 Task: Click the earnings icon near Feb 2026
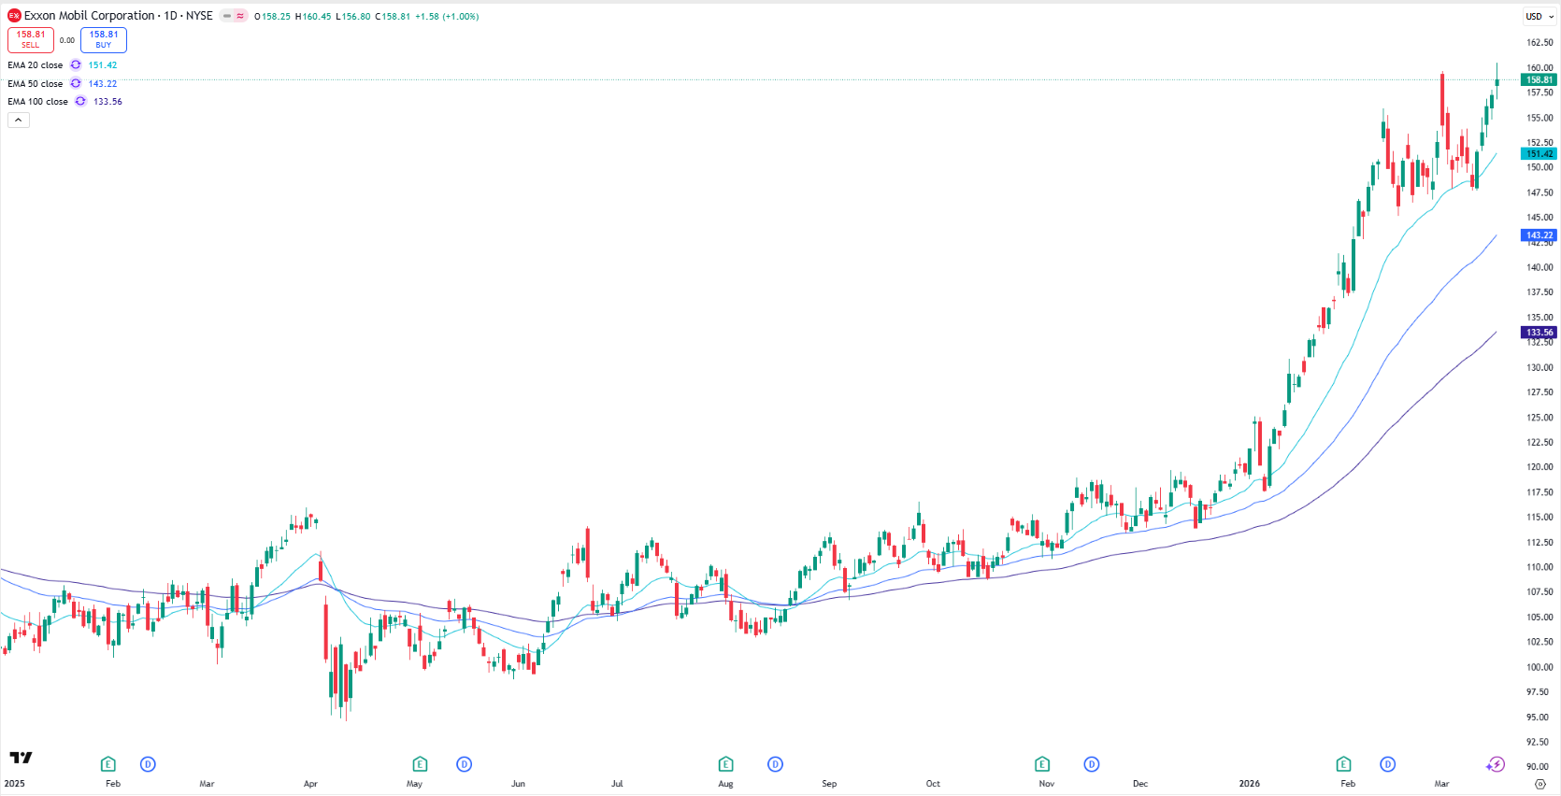1343,764
